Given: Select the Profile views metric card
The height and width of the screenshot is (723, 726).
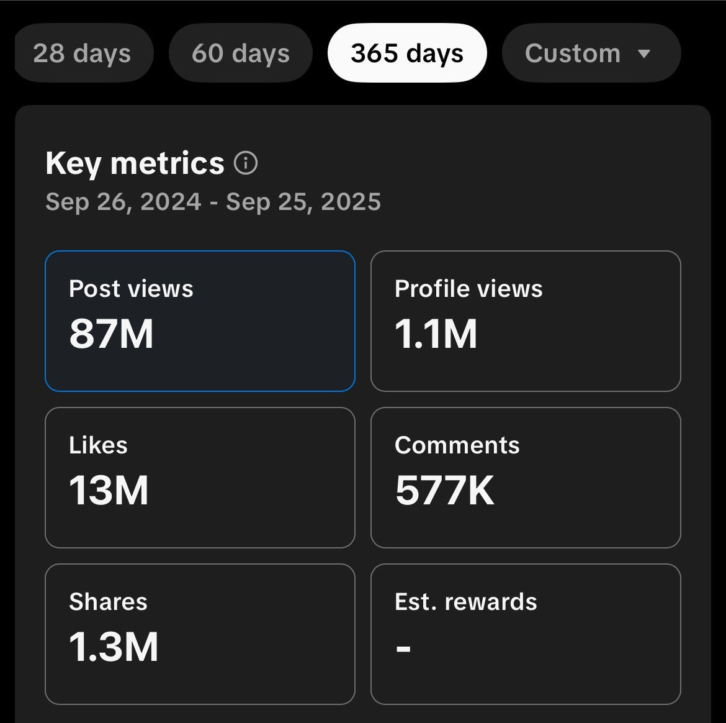Looking at the screenshot, I should pyautogui.click(x=526, y=321).
